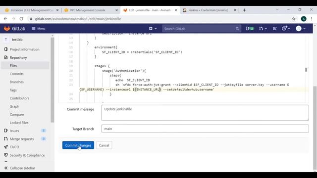Click the Merge requests sidebar icon
Viewport: 317px width, 178px height.
(6, 139)
